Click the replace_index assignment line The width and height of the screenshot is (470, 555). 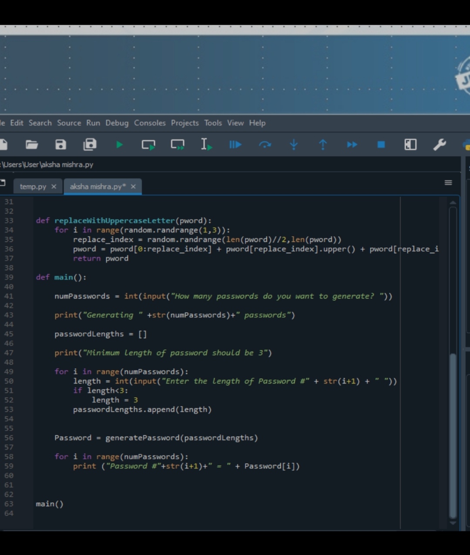coord(207,240)
